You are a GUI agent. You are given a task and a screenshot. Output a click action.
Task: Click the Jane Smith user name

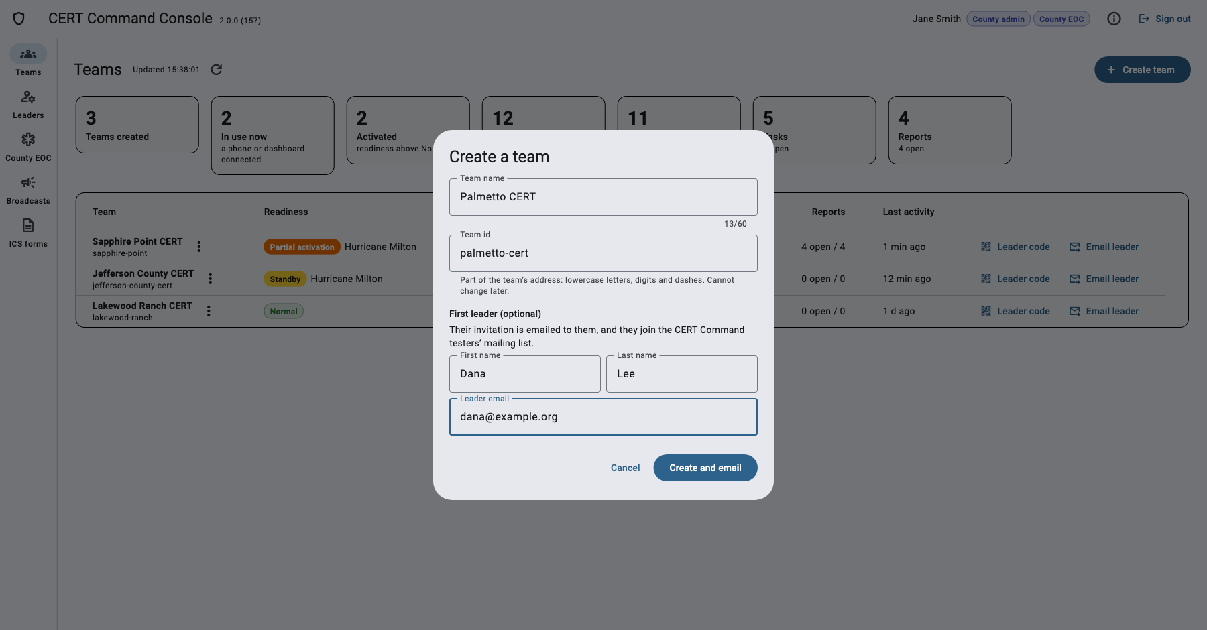[x=936, y=19]
